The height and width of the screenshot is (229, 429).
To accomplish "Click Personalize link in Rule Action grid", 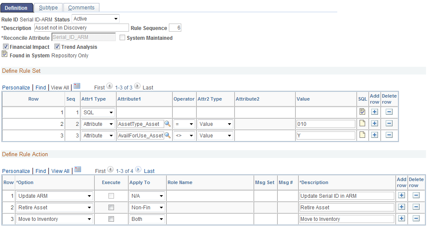I will pos(16,171).
